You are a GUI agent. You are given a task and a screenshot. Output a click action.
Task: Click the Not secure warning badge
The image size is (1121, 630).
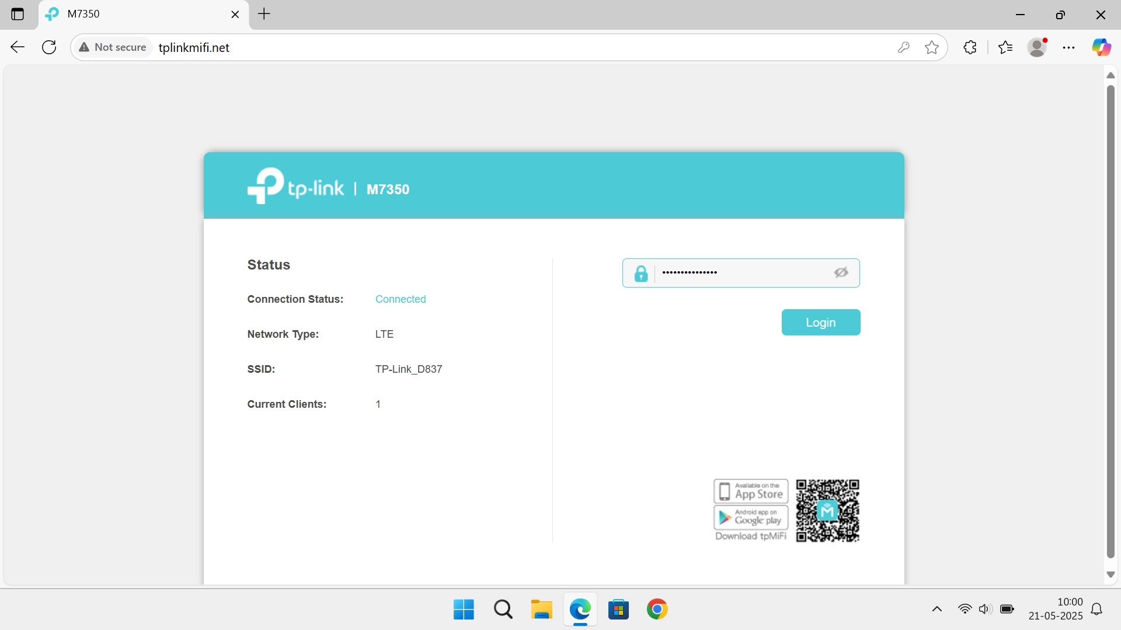(x=113, y=47)
